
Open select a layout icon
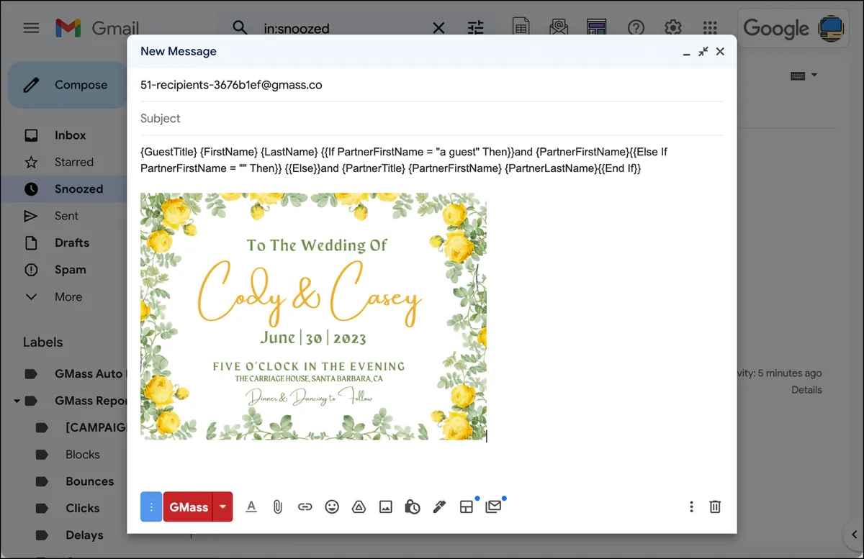click(467, 507)
